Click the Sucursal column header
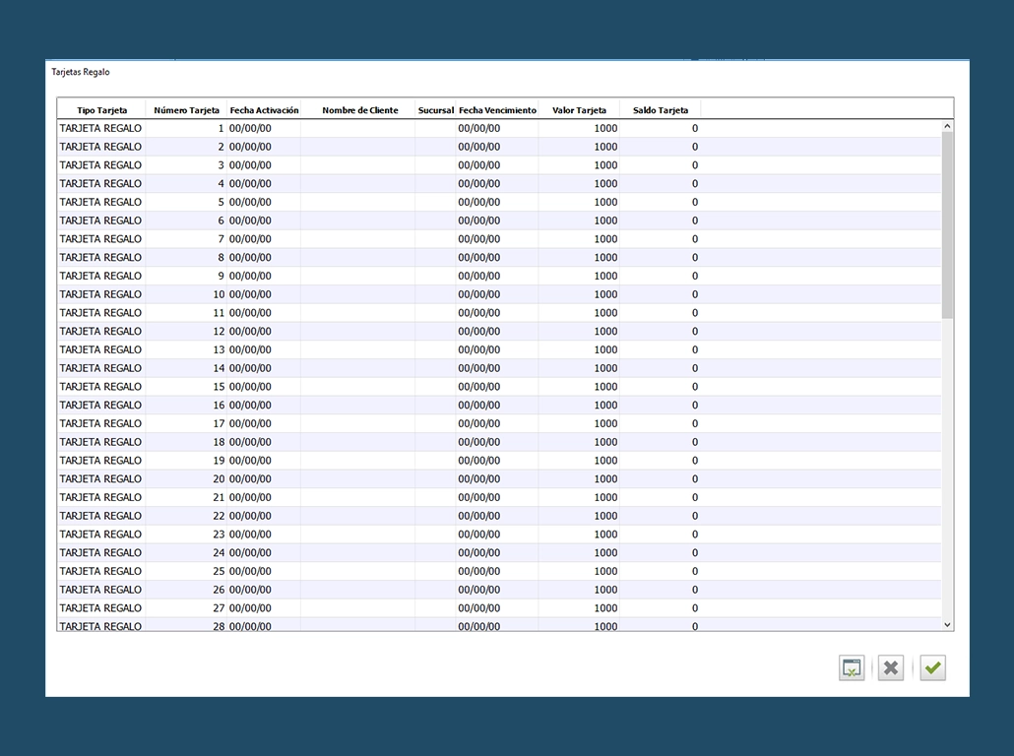 point(435,110)
